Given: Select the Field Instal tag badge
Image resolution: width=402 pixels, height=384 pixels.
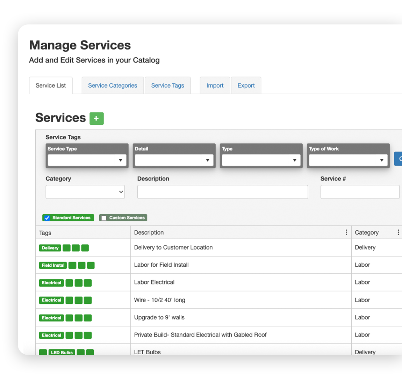Looking at the screenshot, I should pos(53,265).
